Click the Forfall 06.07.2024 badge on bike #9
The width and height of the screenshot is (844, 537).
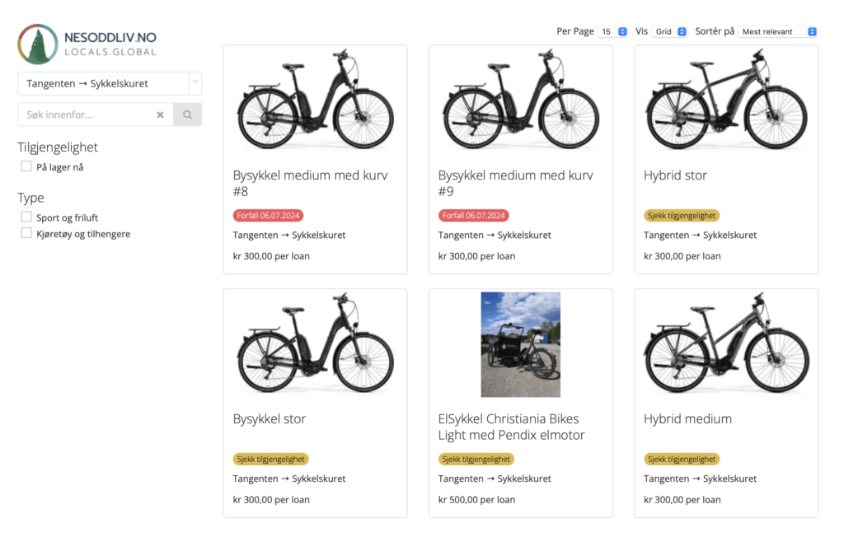click(x=474, y=216)
